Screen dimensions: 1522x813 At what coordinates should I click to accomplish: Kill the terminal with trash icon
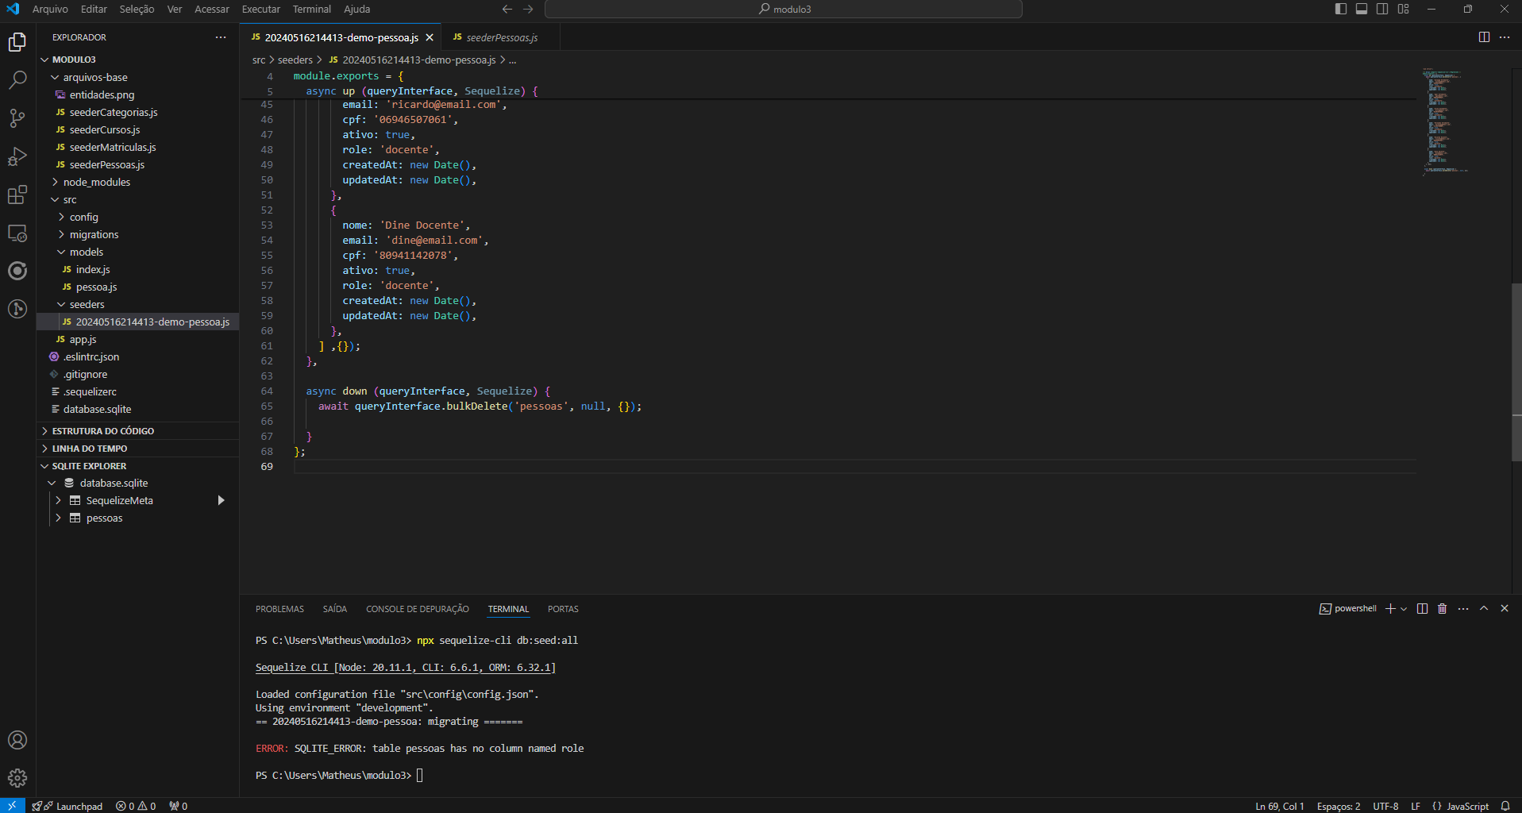[1443, 609]
